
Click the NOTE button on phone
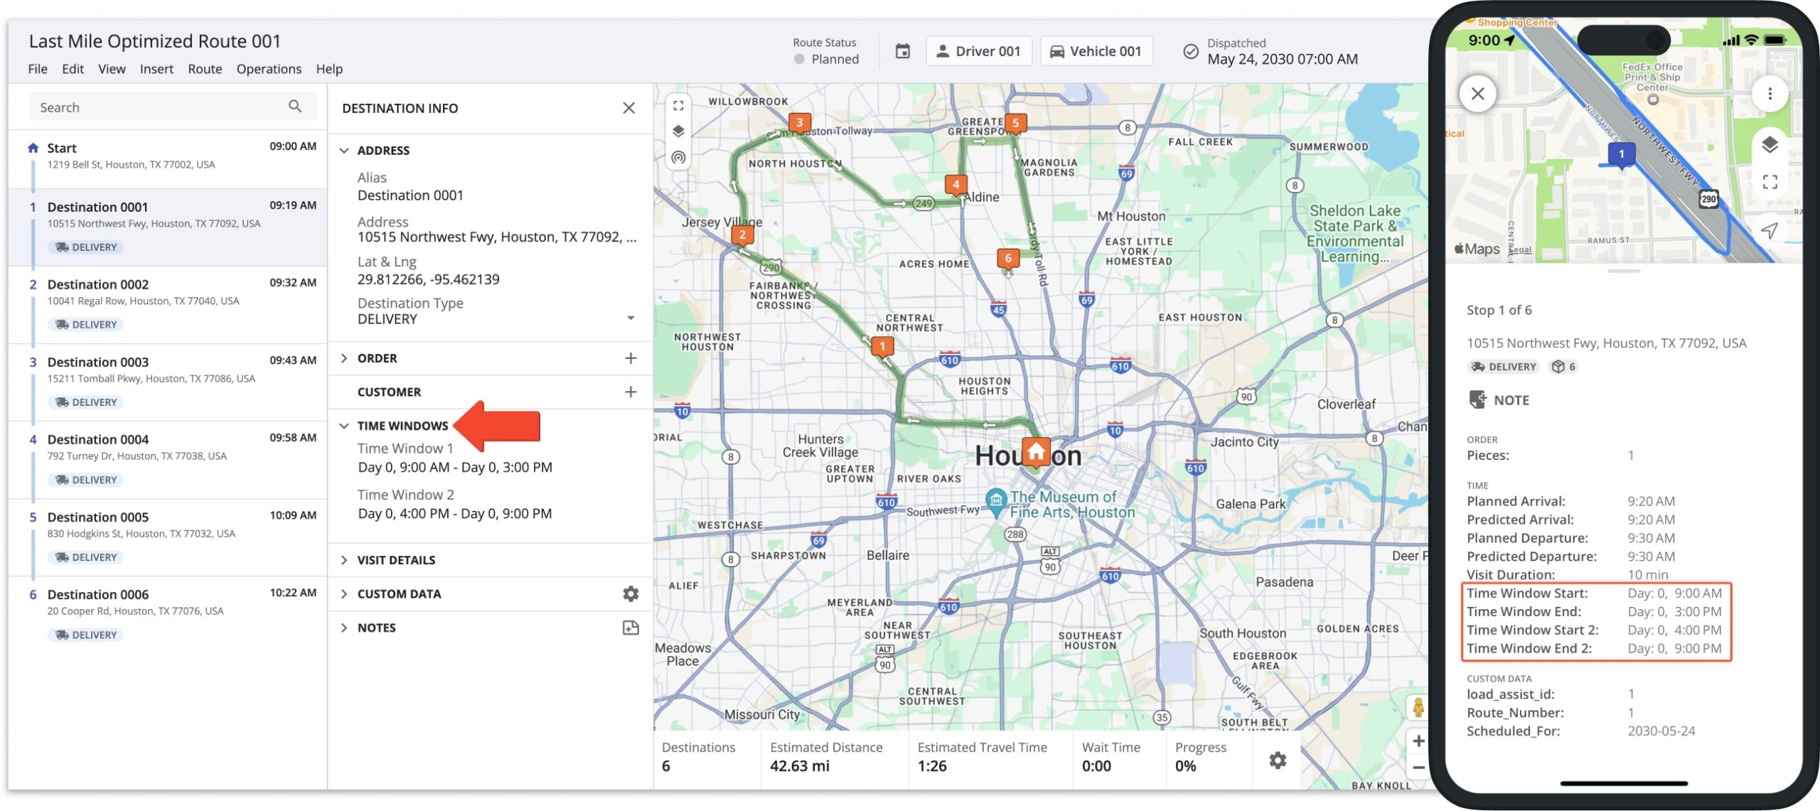(x=1499, y=400)
